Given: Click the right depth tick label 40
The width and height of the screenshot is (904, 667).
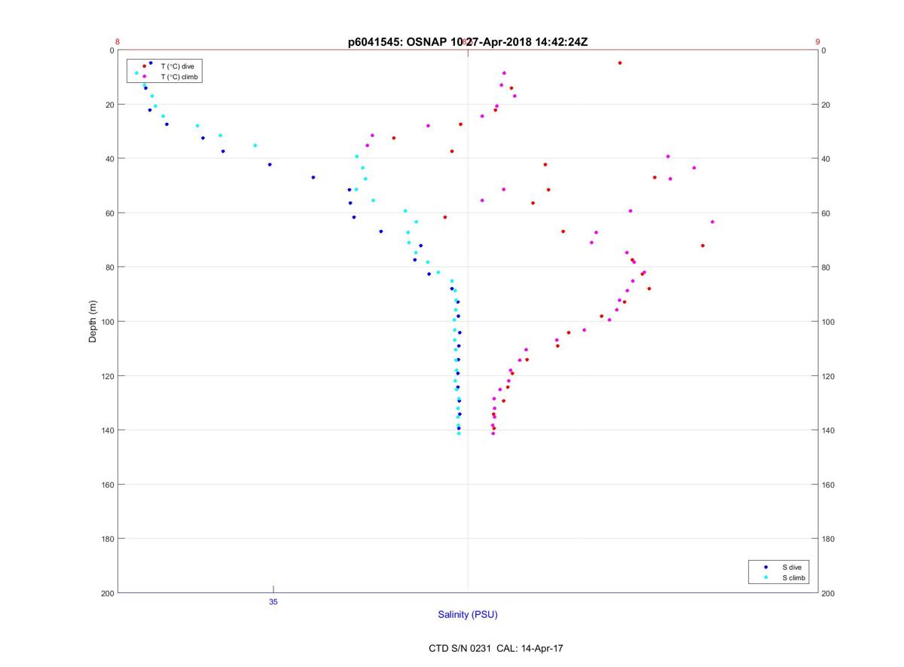Looking at the screenshot, I should tap(826, 159).
